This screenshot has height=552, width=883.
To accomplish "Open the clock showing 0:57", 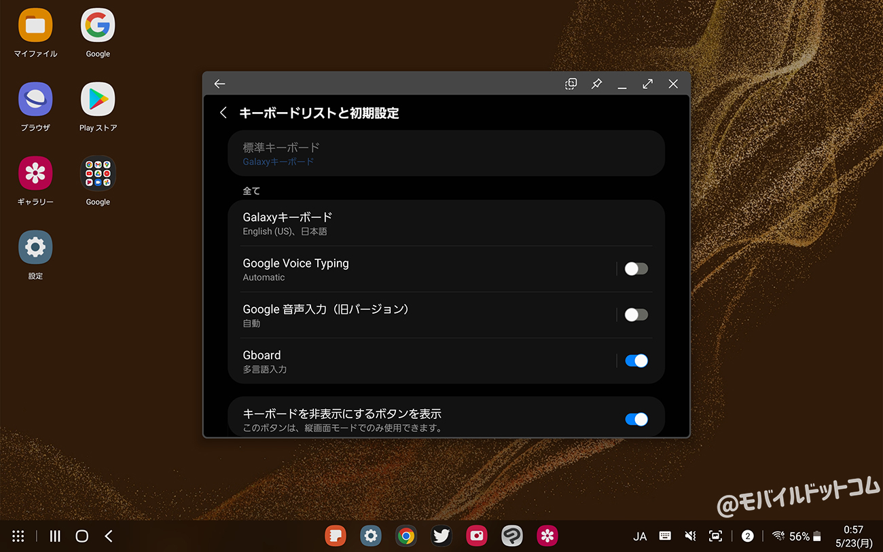I will point(853,530).
